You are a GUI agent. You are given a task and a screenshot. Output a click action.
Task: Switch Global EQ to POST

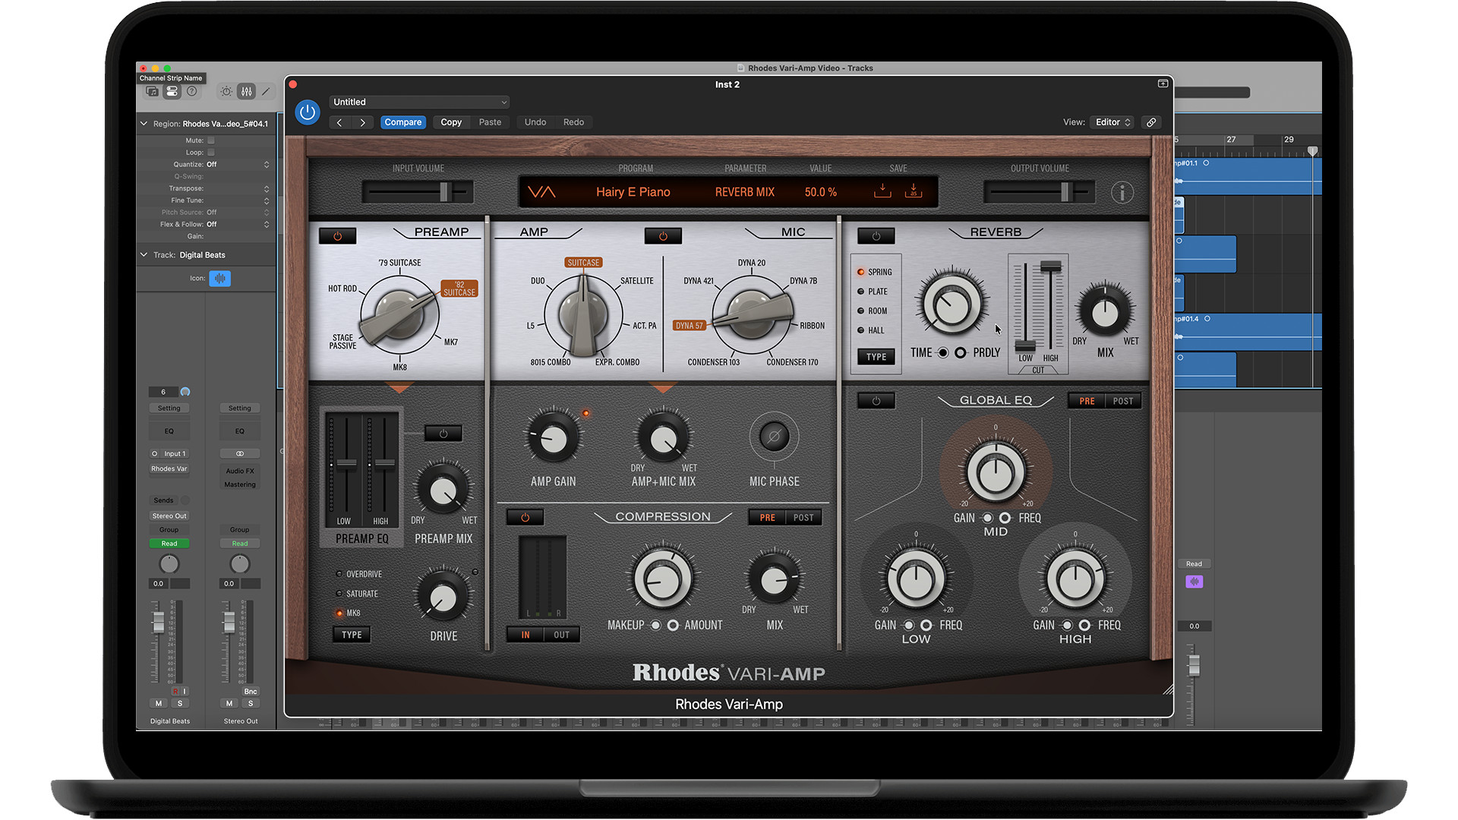tap(1122, 401)
